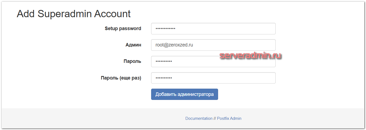The width and height of the screenshot is (366, 130).
Task: Click the masked dots in Пароль field
Action: tap(164, 62)
